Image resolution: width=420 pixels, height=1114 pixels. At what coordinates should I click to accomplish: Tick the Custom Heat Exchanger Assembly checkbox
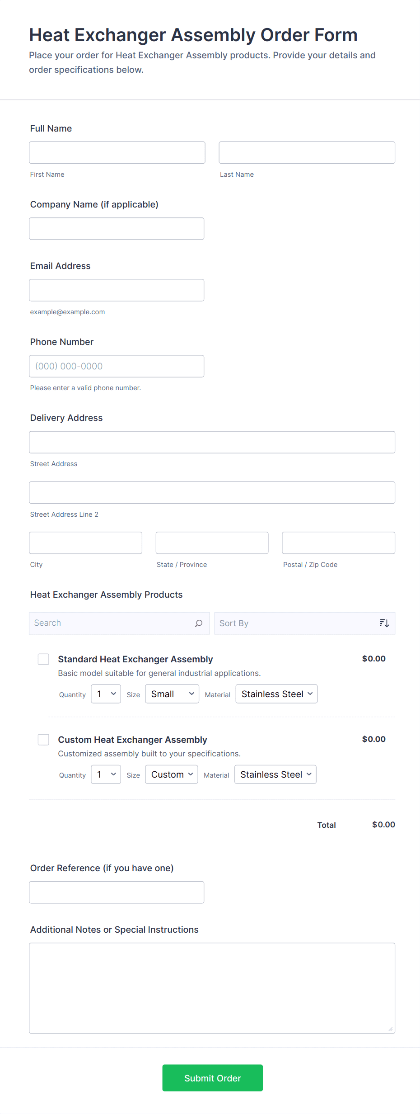coord(43,740)
